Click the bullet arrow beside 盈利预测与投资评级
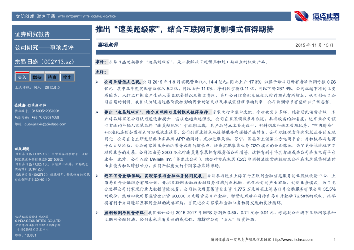Image resolution: width=354 pixels, height=250 pixels. point(97,213)
